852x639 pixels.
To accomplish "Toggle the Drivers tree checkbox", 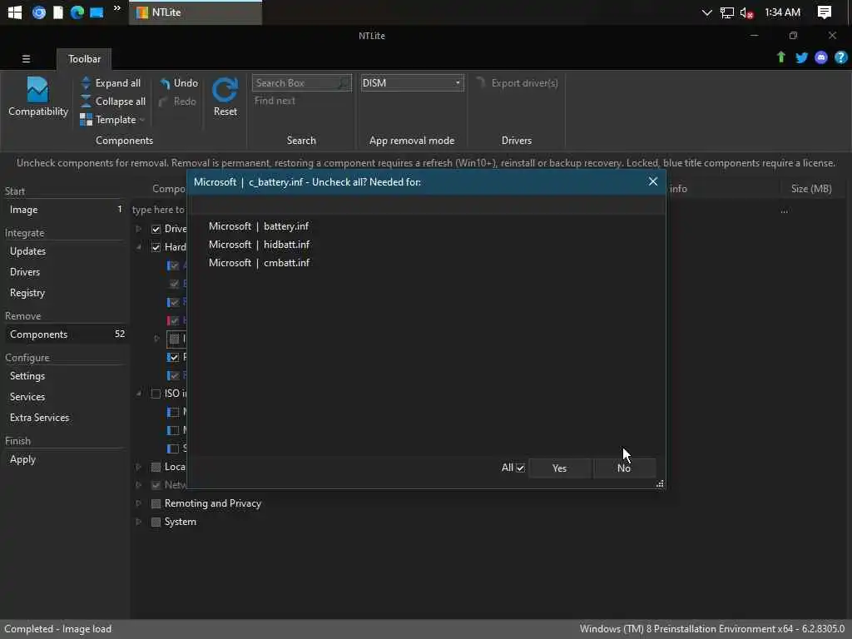I will tap(156, 229).
